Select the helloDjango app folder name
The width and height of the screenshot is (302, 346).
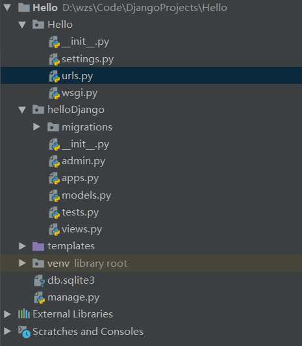click(x=76, y=110)
